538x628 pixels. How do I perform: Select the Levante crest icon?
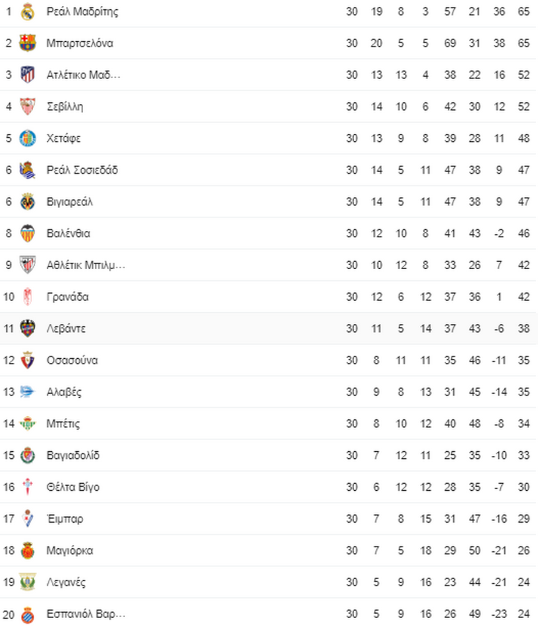(27, 329)
